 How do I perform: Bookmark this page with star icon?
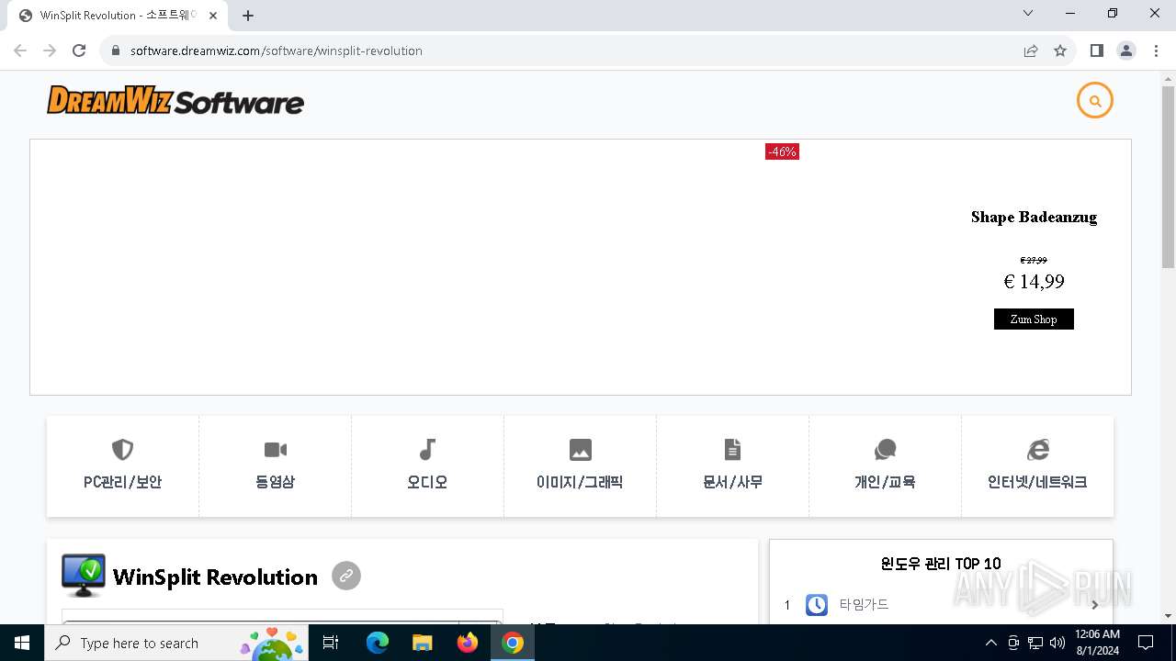pyautogui.click(x=1060, y=50)
